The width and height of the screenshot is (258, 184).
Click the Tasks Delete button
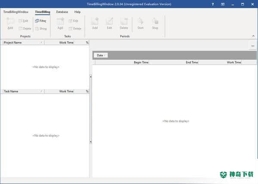[75, 29]
